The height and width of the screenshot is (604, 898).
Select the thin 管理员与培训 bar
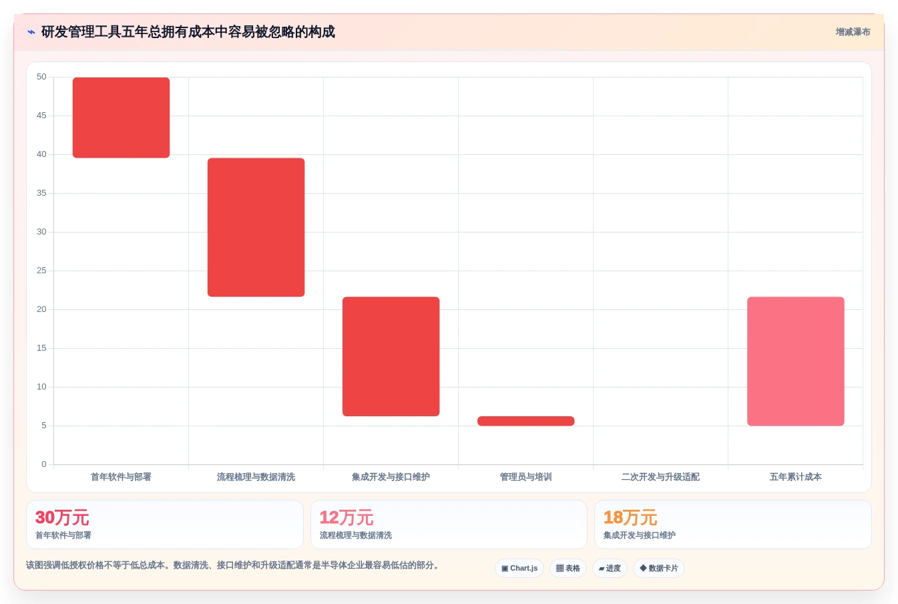tap(525, 421)
